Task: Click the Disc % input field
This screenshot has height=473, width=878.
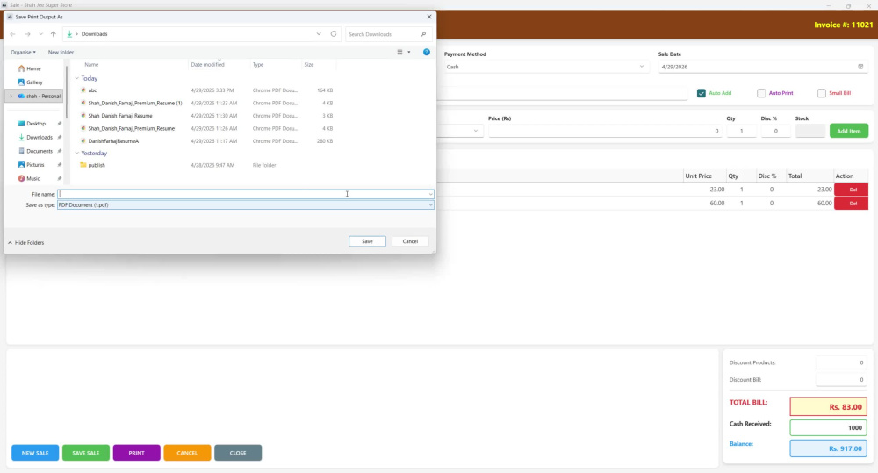Action: [x=775, y=131]
